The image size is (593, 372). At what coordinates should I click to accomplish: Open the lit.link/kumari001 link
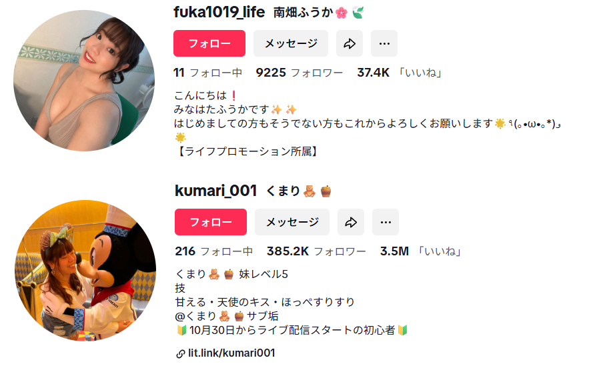(231, 353)
